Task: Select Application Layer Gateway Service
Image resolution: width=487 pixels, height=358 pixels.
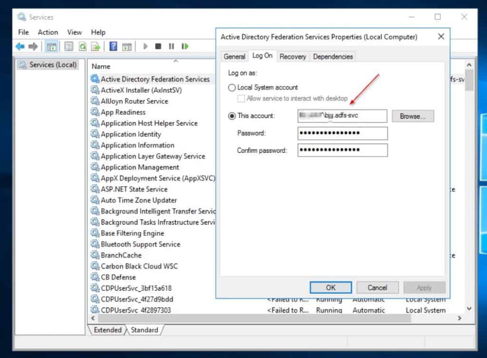Action: click(x=152, y=156)
